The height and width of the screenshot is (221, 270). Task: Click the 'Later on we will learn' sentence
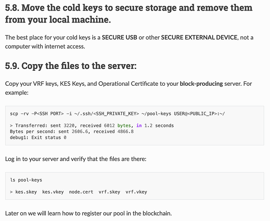coord(89,213)
